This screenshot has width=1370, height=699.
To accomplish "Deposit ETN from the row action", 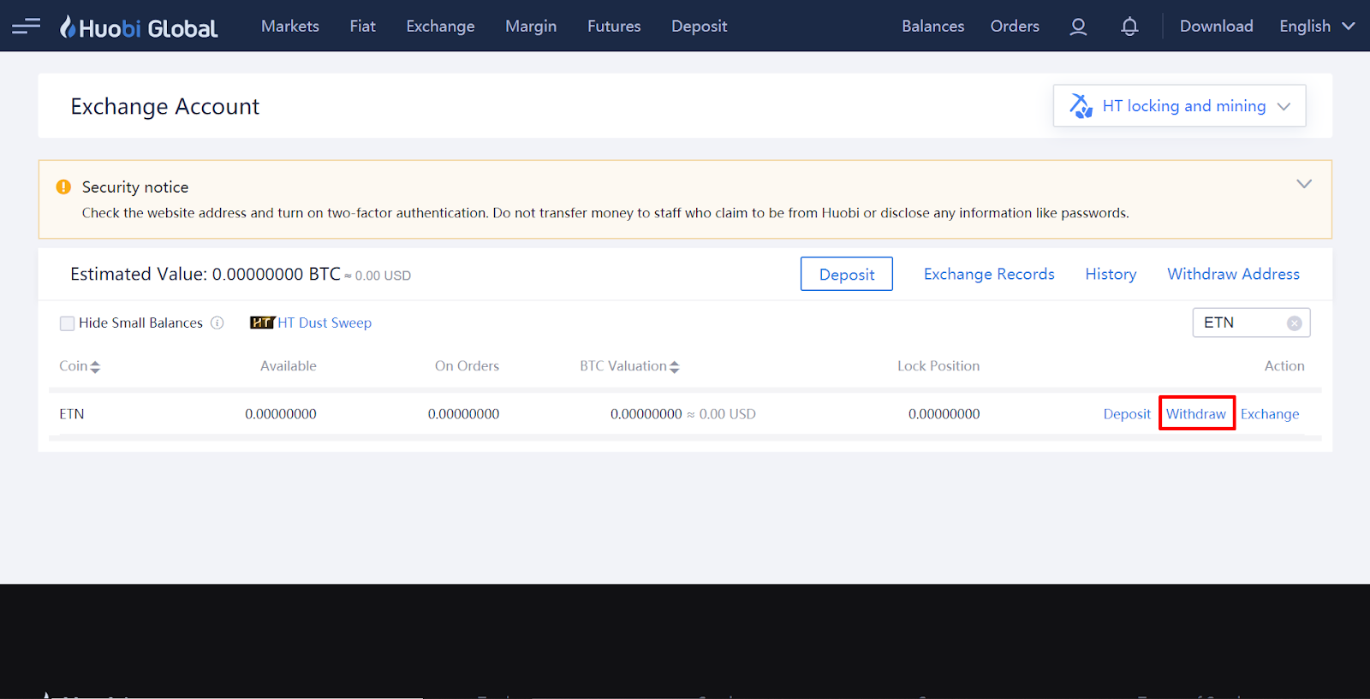I will [x=1127, y=414].
